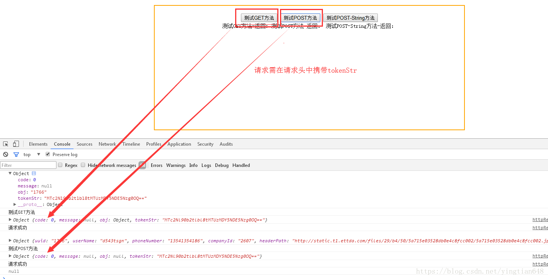Click the 测试POST方法 console log line
The height and width of the screenshot is (279, 548).
(x=23, y=248)
